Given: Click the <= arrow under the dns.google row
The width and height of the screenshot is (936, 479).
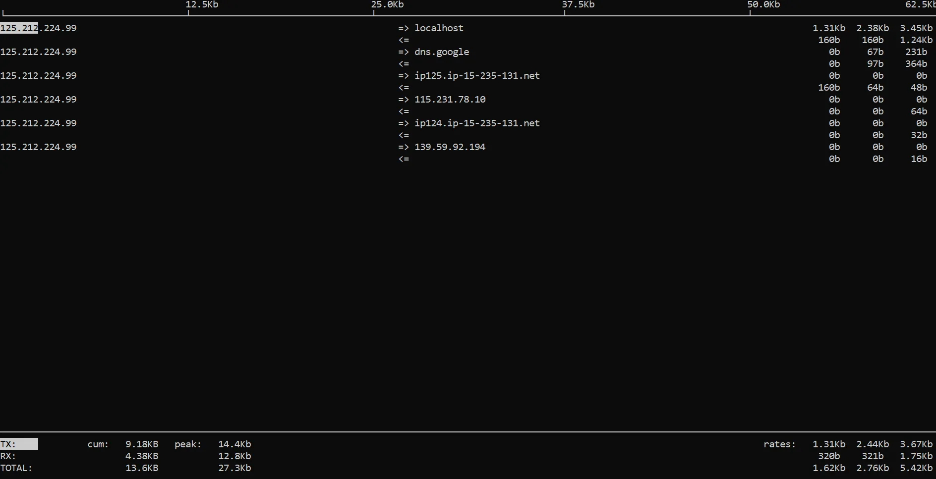Looking at the screenshot, I should (404, 64).
